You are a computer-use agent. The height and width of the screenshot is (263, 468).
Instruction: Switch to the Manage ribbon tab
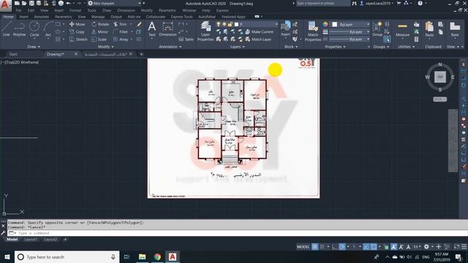click(98, 17)
